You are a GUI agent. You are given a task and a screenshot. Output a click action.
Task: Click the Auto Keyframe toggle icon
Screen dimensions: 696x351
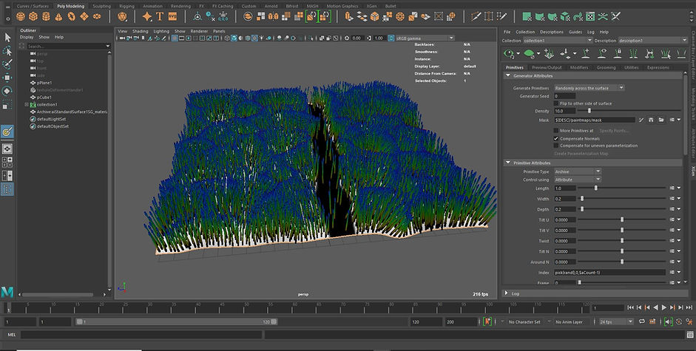tap(487, 321)
